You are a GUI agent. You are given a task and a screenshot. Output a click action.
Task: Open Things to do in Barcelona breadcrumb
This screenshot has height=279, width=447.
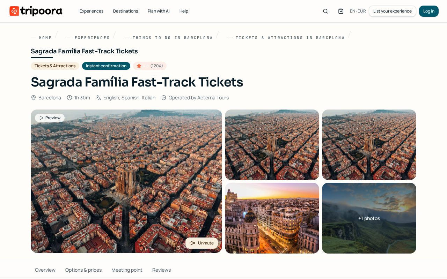tap(173, 38)
